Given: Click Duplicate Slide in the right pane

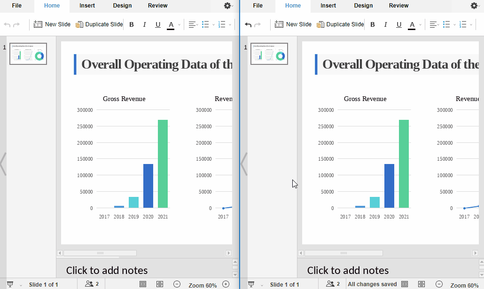Looking at the screenshot, I should pyautogui.click(x=340, y=24).
